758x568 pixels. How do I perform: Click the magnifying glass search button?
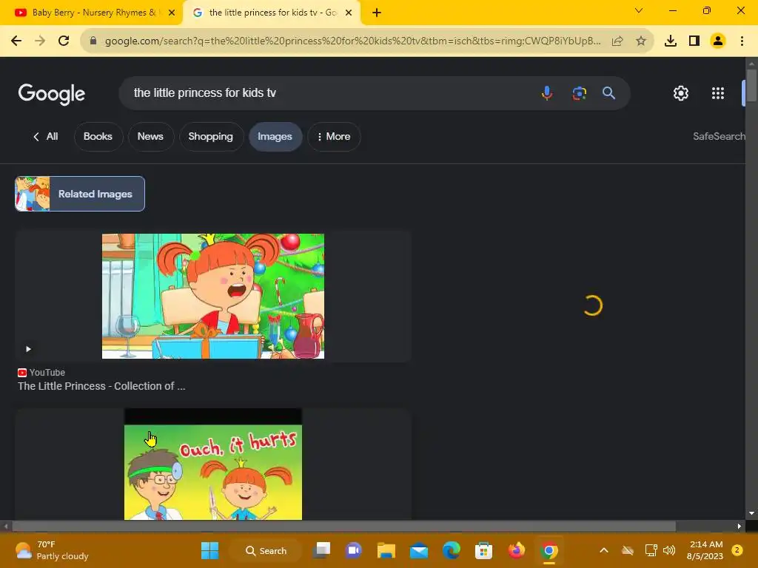[x=608, y=92]
